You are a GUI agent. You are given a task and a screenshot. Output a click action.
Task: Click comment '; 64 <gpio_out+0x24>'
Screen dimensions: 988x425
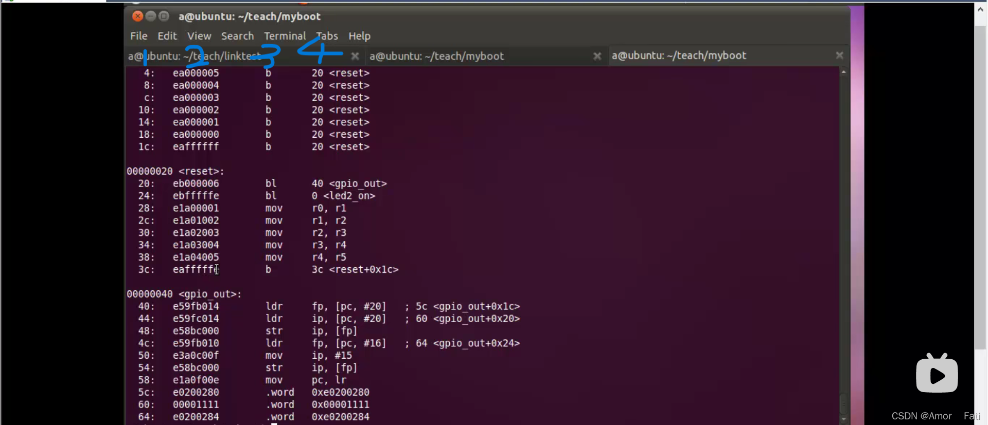(462, 343)
